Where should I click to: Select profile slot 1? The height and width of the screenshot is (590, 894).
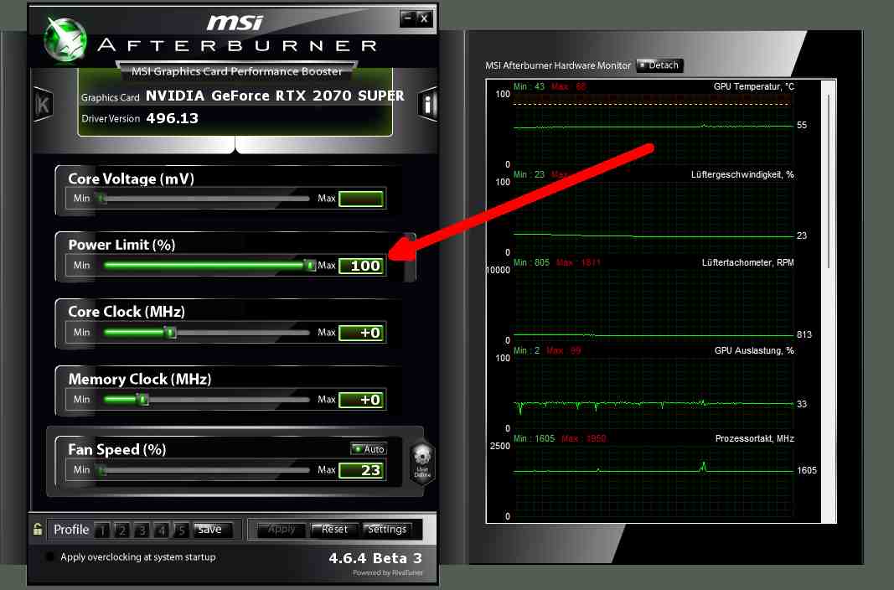[x=102, y=530]
